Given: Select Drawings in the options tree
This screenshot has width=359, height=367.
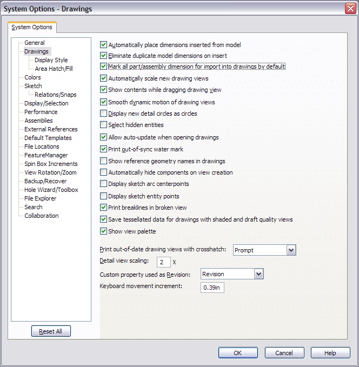Looking at the screenshot, I should click(37, 51).
